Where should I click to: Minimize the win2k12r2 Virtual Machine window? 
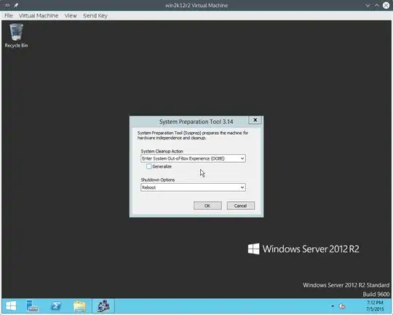(368, 5)
